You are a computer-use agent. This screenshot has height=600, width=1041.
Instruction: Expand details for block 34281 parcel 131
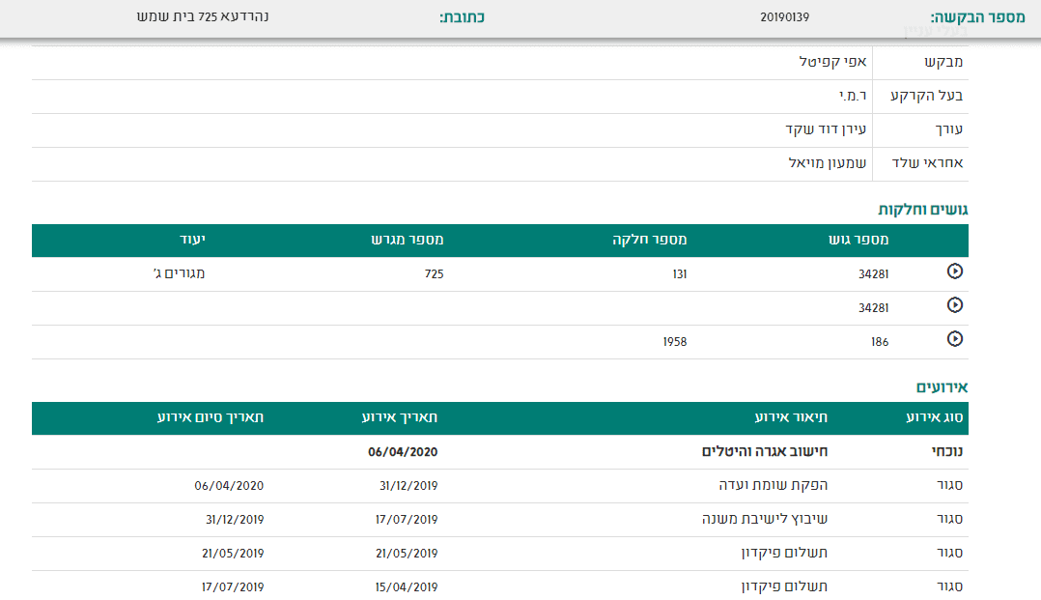(955, 271)
